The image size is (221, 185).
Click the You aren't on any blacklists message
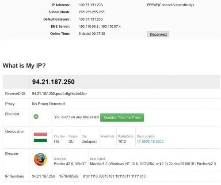76,117
